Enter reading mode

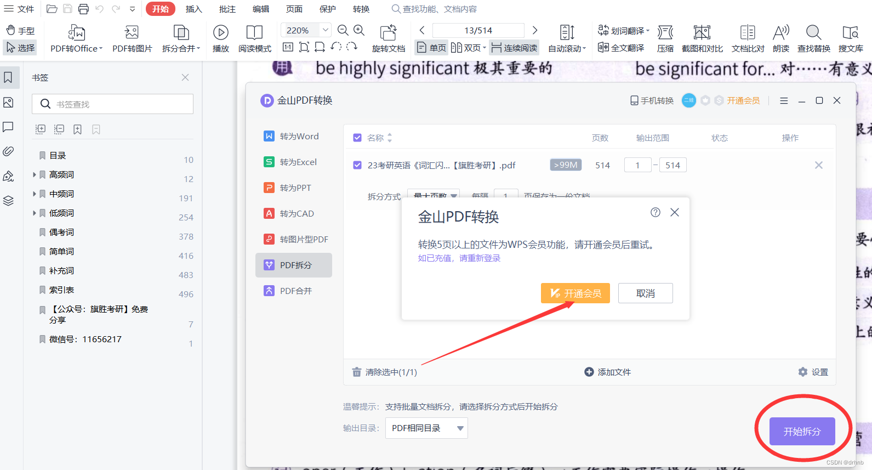[x=255, y=39]
